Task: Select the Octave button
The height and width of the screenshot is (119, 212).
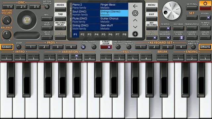Action: click(x=178, y=28)
